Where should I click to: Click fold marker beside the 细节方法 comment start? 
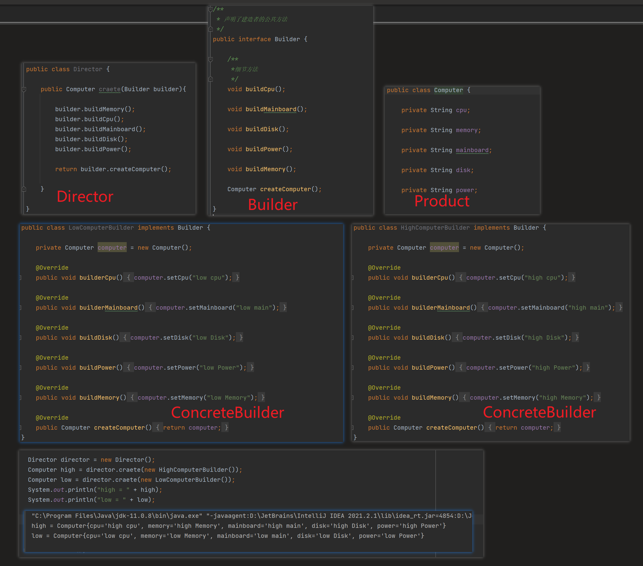tap(211, 59)
